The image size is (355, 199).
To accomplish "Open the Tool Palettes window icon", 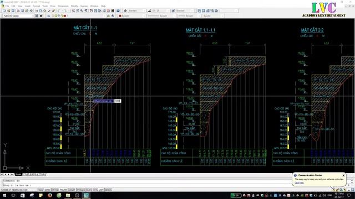I will (100, 11).
